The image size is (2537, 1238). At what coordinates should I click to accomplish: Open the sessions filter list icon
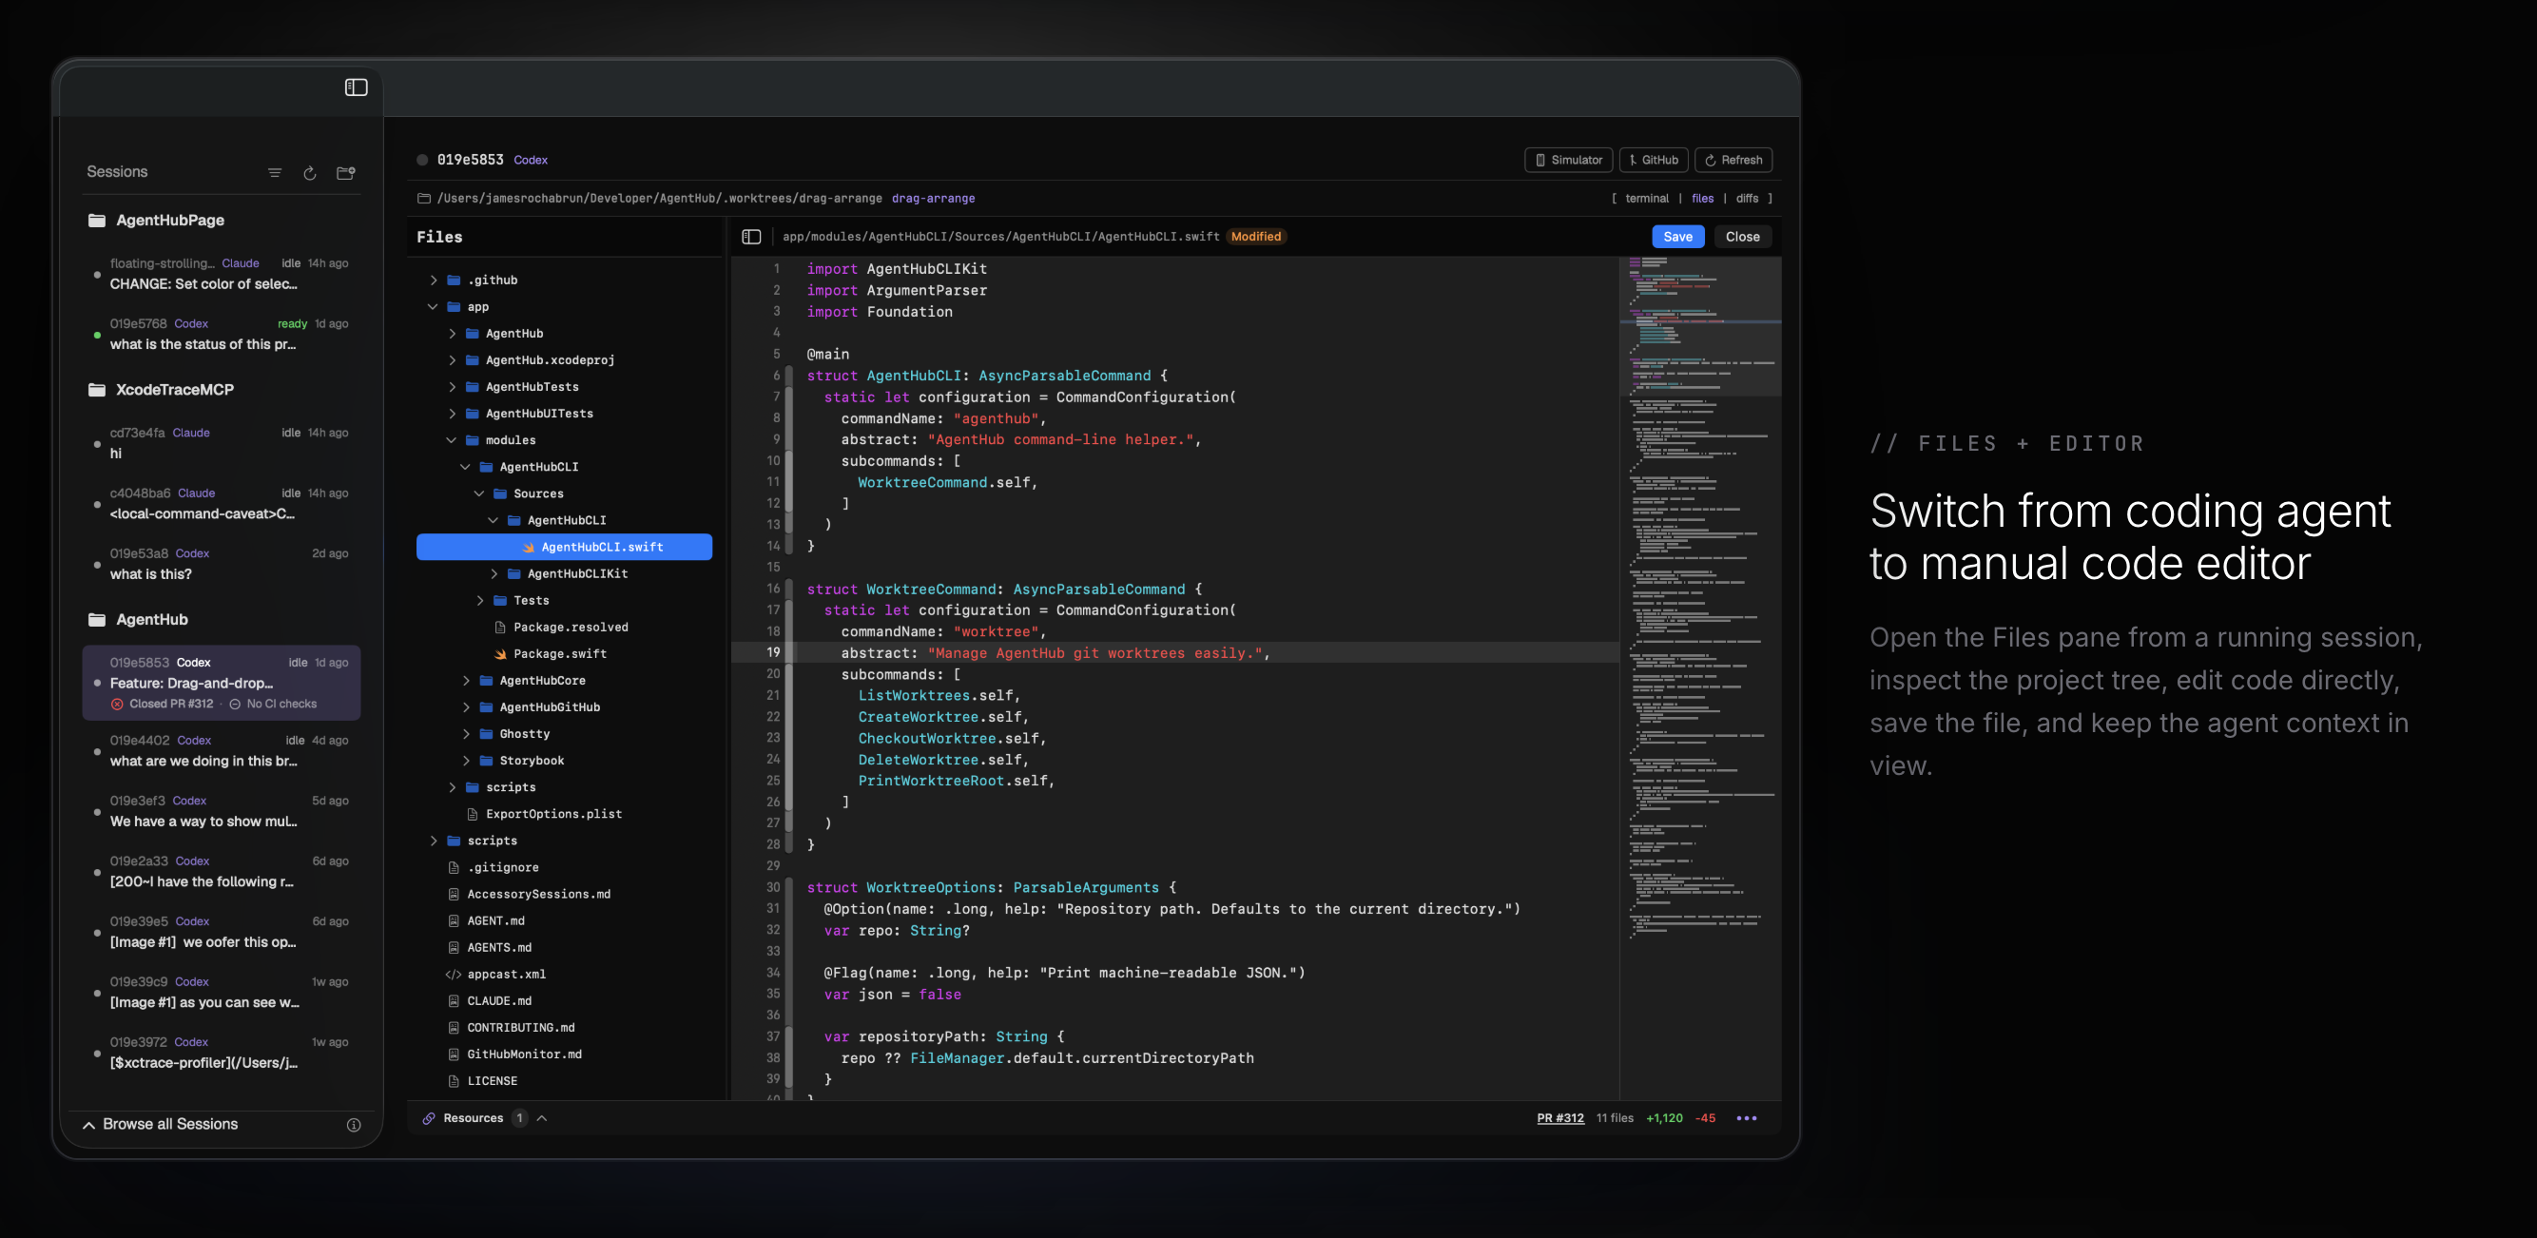click(x=275, y=173)
